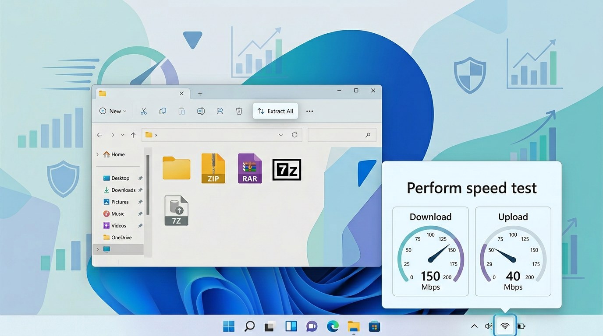Viewport: 603px width, 336px height.
Task: Click the Delete trash can icon
Action: (239, 111)
